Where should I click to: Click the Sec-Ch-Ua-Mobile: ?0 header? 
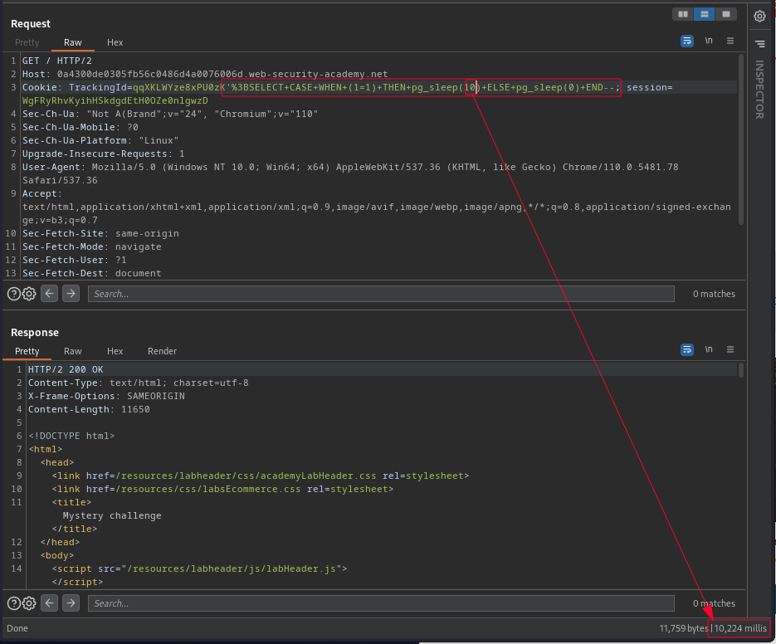tap(81, 127)
